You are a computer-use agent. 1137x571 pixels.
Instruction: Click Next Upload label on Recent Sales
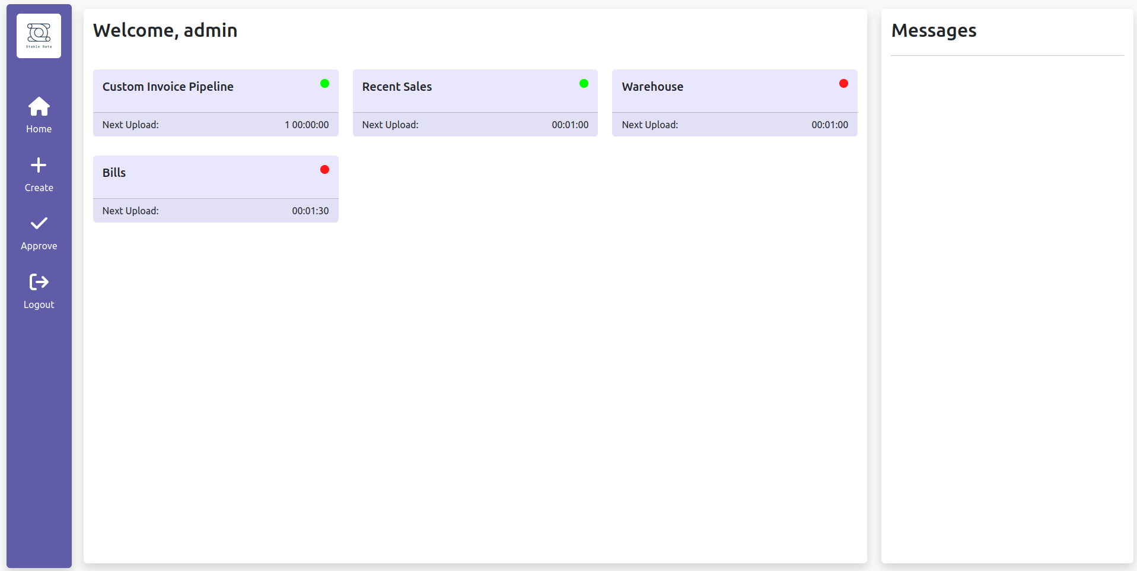coord(390,125)
